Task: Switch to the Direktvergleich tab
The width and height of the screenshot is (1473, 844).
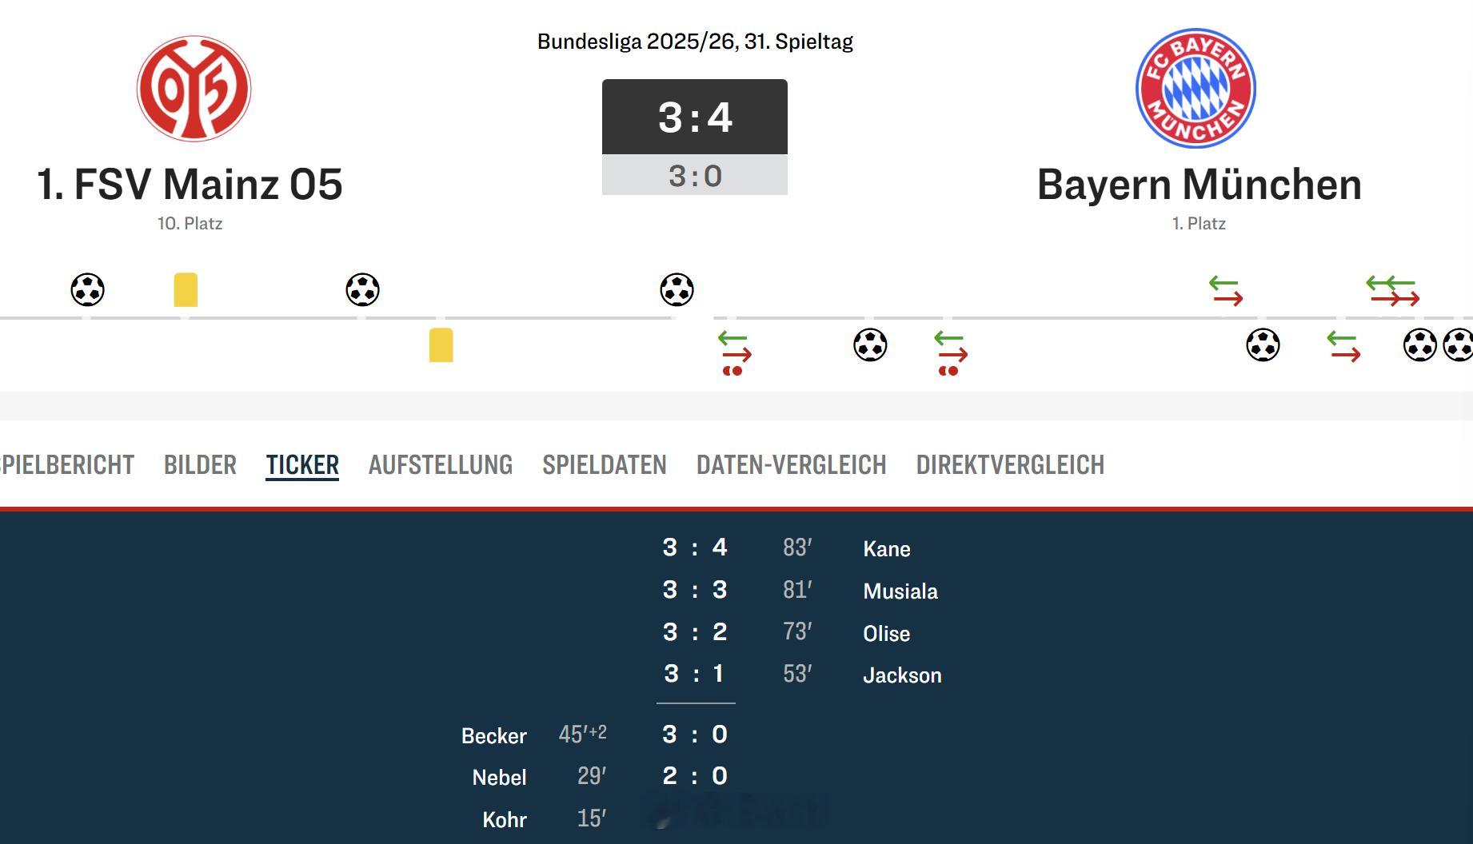Action: [x=1009, y=465]
